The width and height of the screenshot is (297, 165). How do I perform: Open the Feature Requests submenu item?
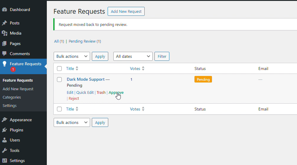(x=18, y=80)
